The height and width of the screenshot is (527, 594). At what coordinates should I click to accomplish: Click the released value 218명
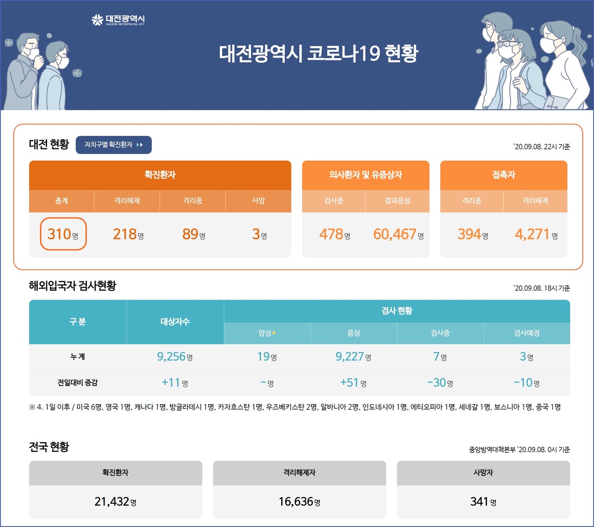coord(128,234)
